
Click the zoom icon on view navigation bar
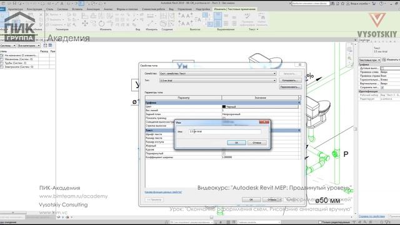point(349,59)
